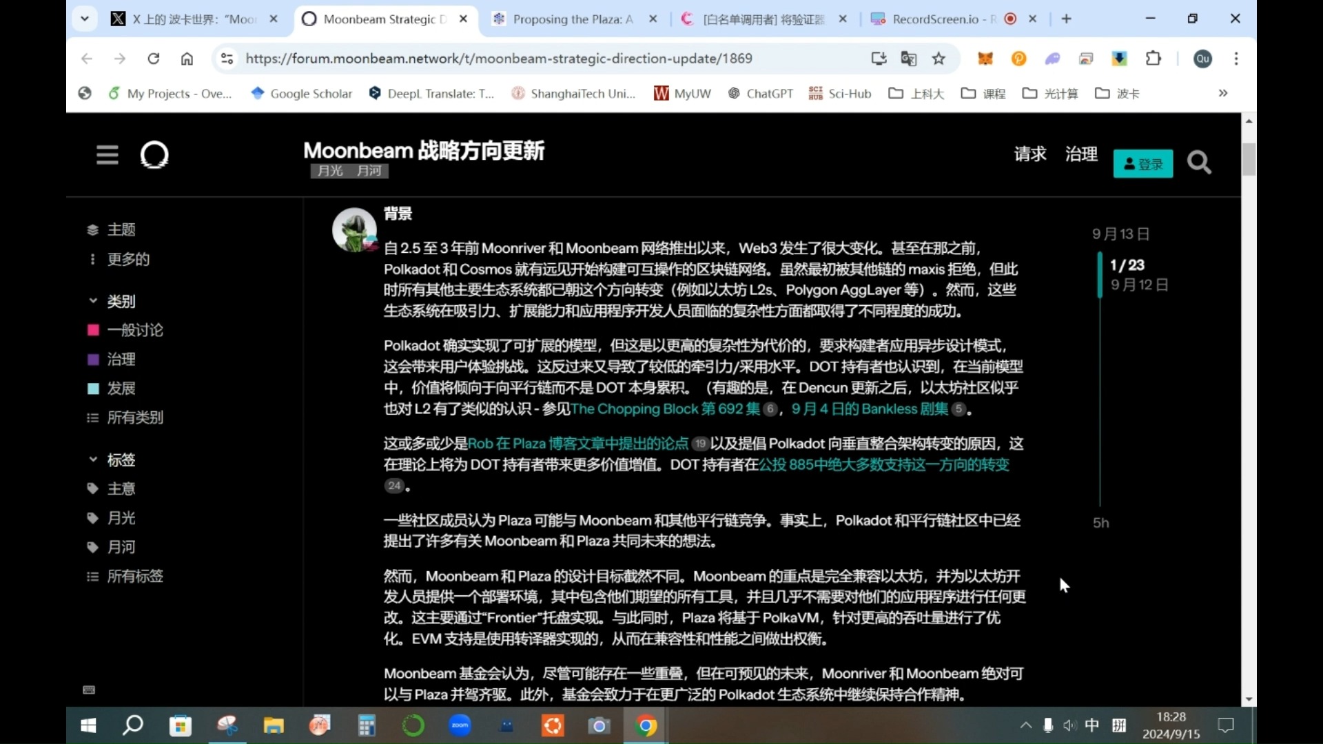Open the forum hamburger sidebar menu
The image size is (1323, 744).
(107, 154)
